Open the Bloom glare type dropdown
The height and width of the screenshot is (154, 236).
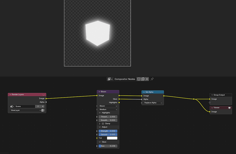tap(108, 106)
